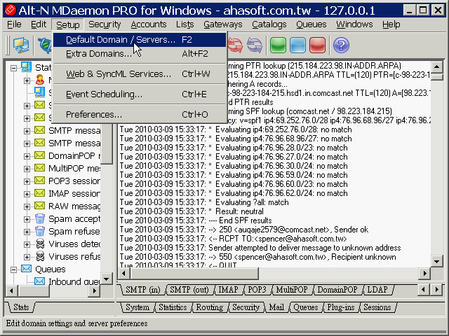Click log pane scroll down arrow
Viewport: 449px width, 336px height.
(437, 261)
